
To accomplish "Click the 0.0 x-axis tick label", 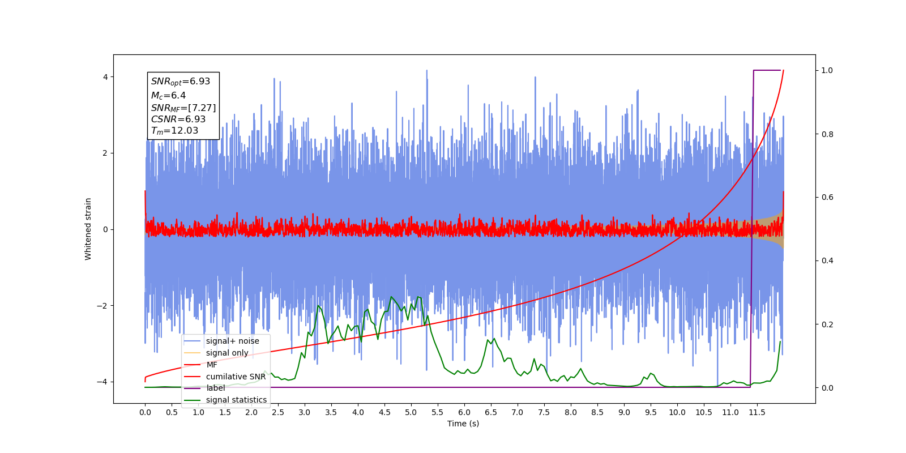I will pyautogui.click(x=145, y=412).
